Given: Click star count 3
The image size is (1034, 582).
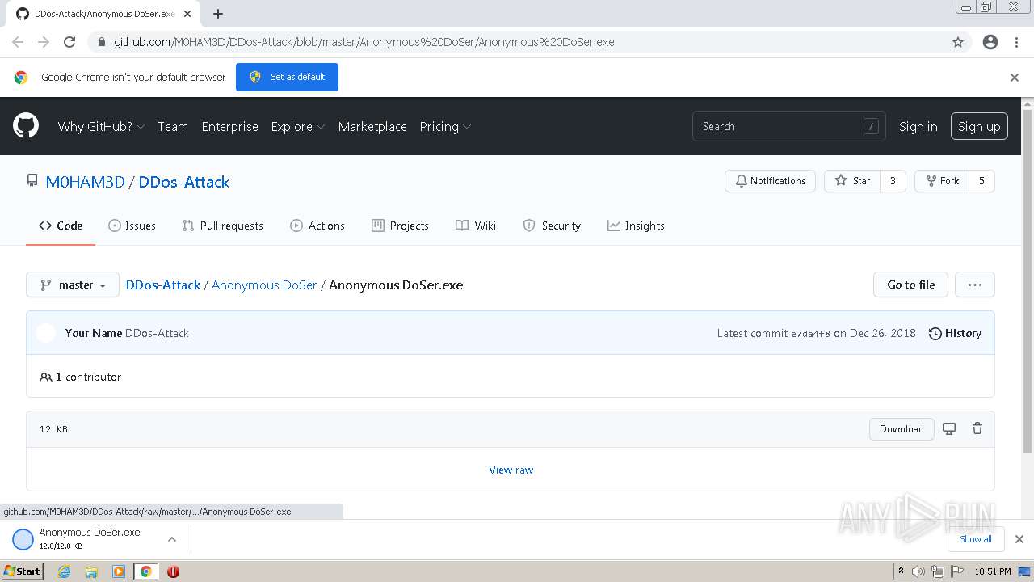Looking at the screenshot, I should pyautogui.click(x=893, y=181).
